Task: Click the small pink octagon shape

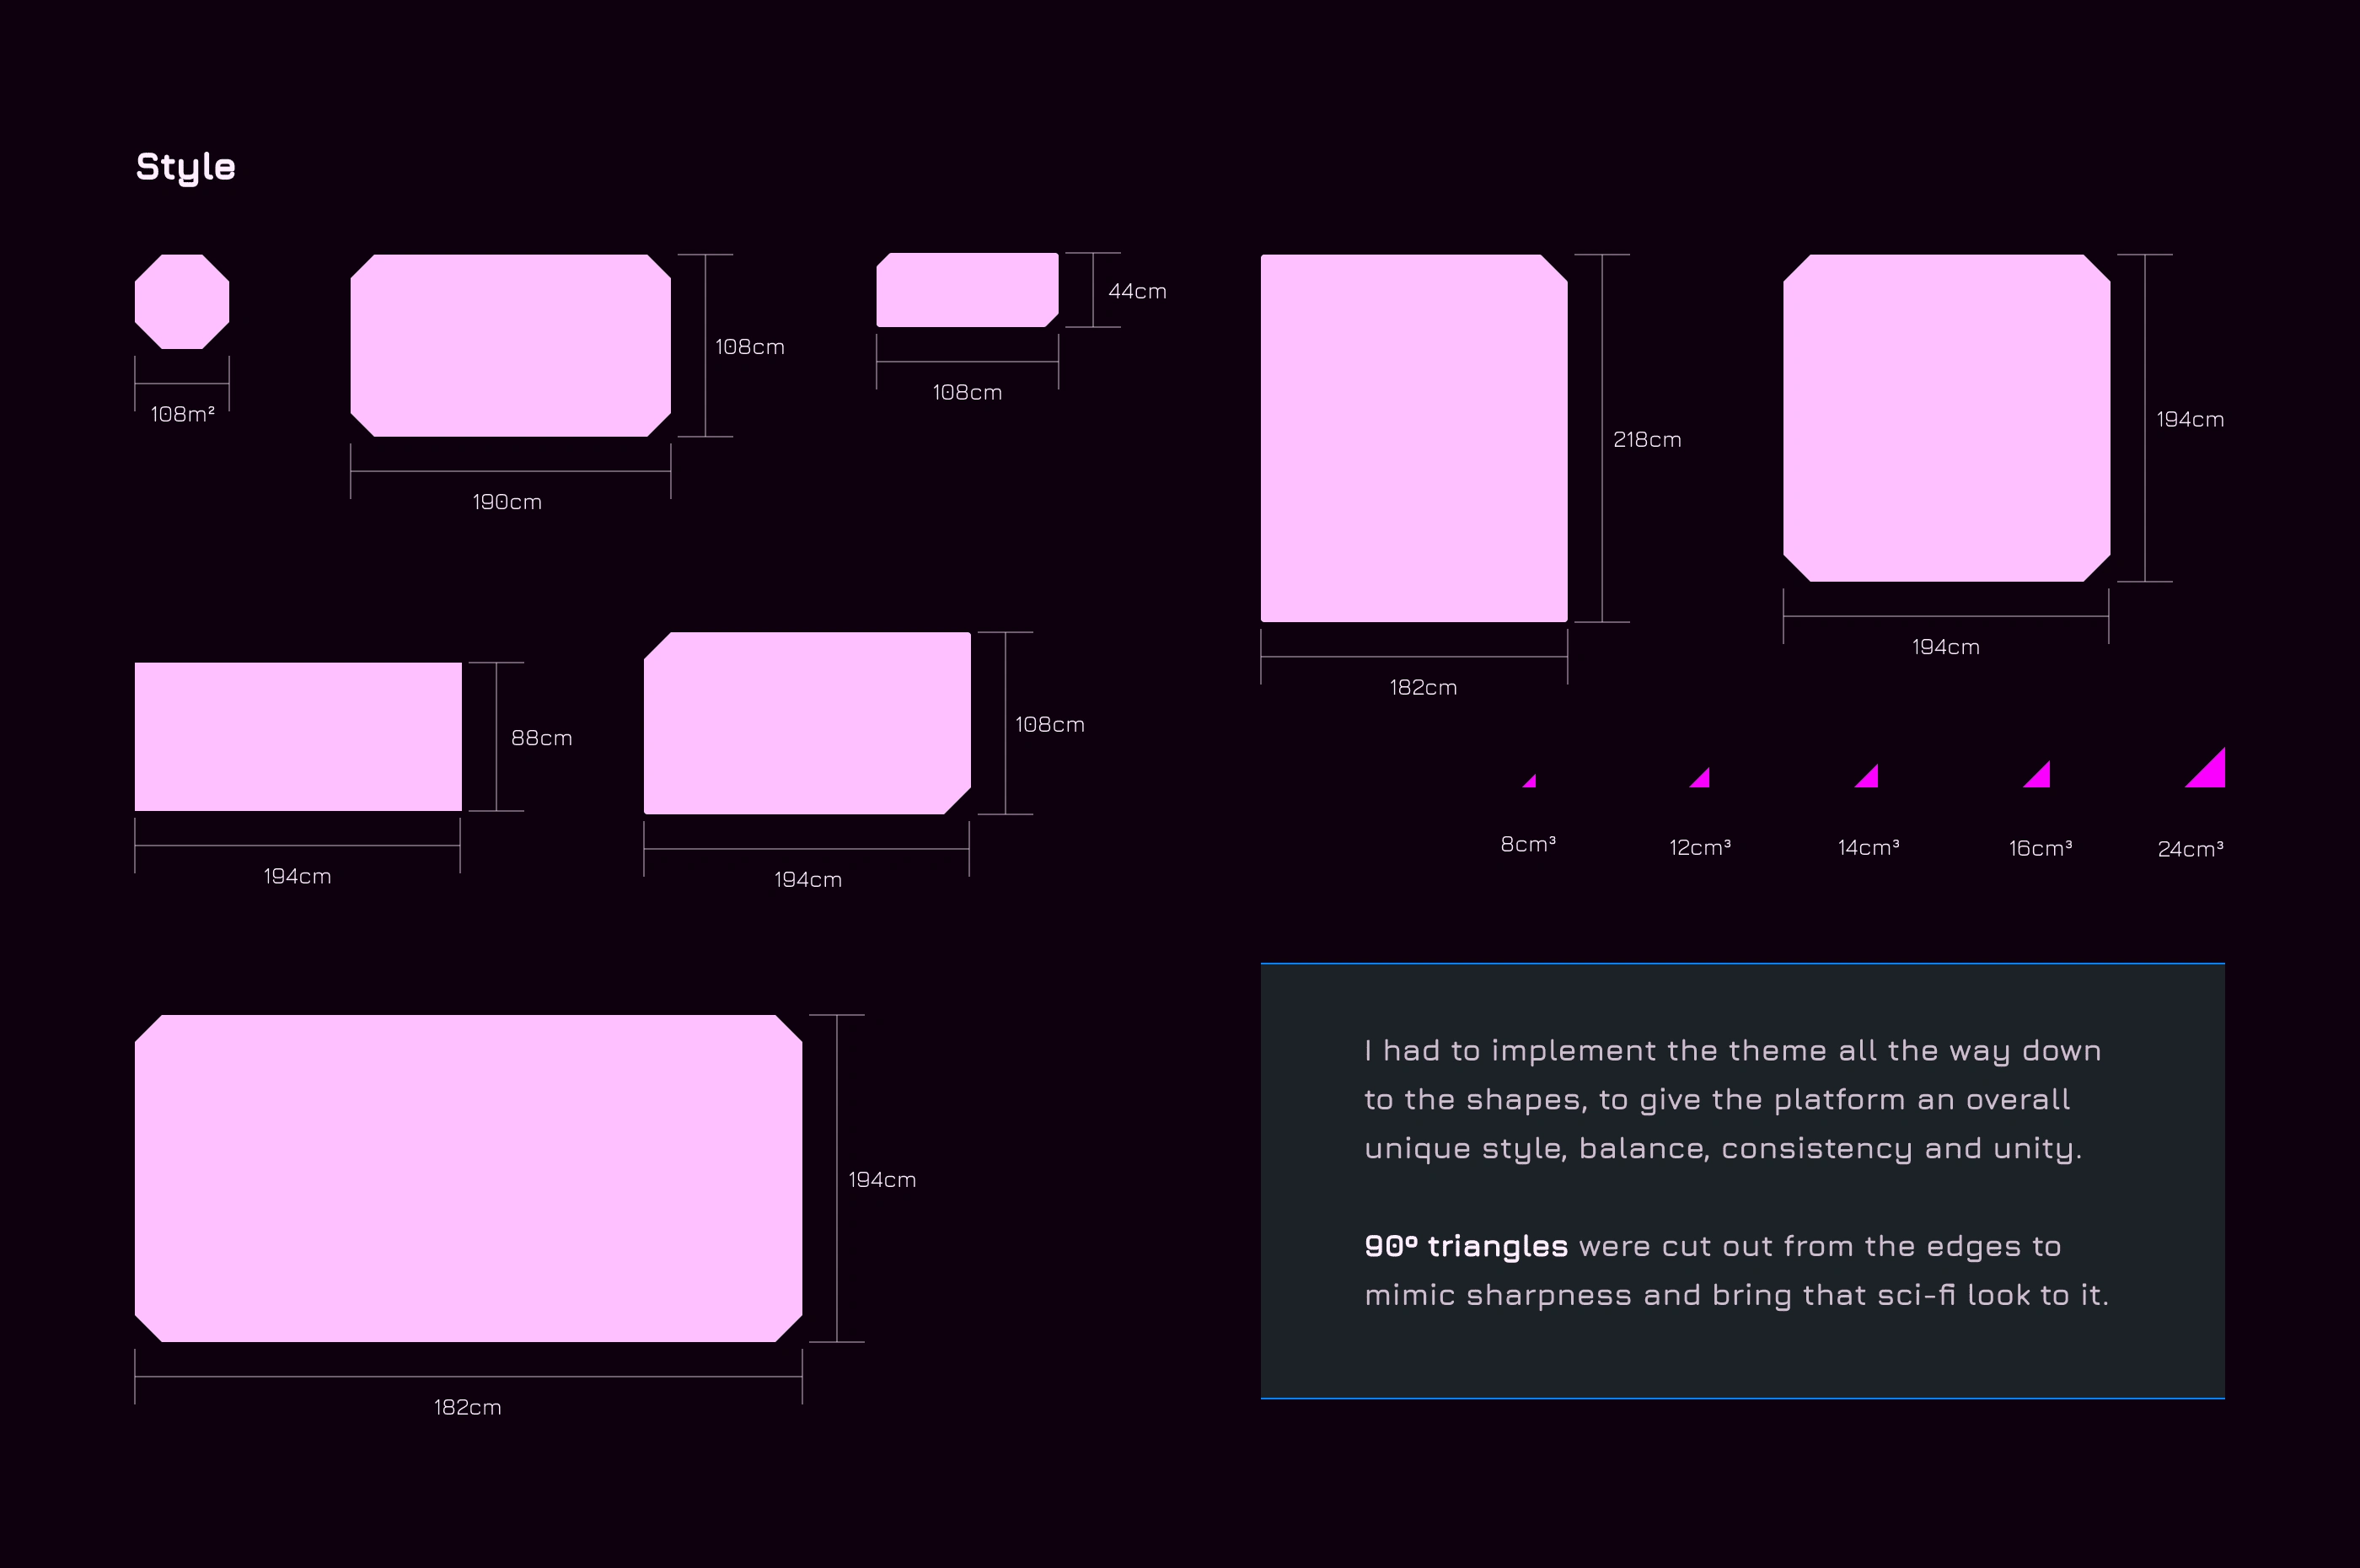Action: pyautogui.click(x=182, y=301)
